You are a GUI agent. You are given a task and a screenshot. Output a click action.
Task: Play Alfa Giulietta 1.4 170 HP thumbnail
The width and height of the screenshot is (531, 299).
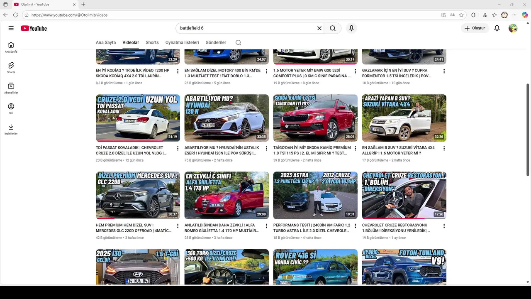(227, 195)
